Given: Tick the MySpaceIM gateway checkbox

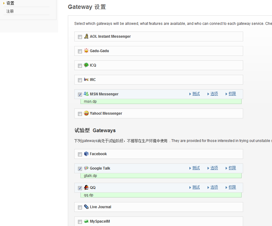Looking at the screenshot, I should pyautogui.click(x=80, y=222).
